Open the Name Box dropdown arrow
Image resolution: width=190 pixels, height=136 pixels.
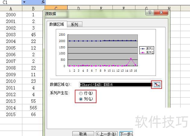(24, 2)
